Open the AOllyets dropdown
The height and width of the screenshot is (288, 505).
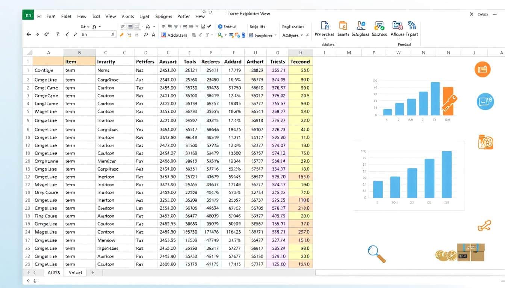292,35
